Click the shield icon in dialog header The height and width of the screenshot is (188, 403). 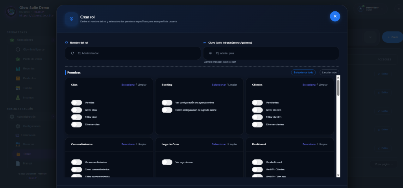tap(72, 19)
